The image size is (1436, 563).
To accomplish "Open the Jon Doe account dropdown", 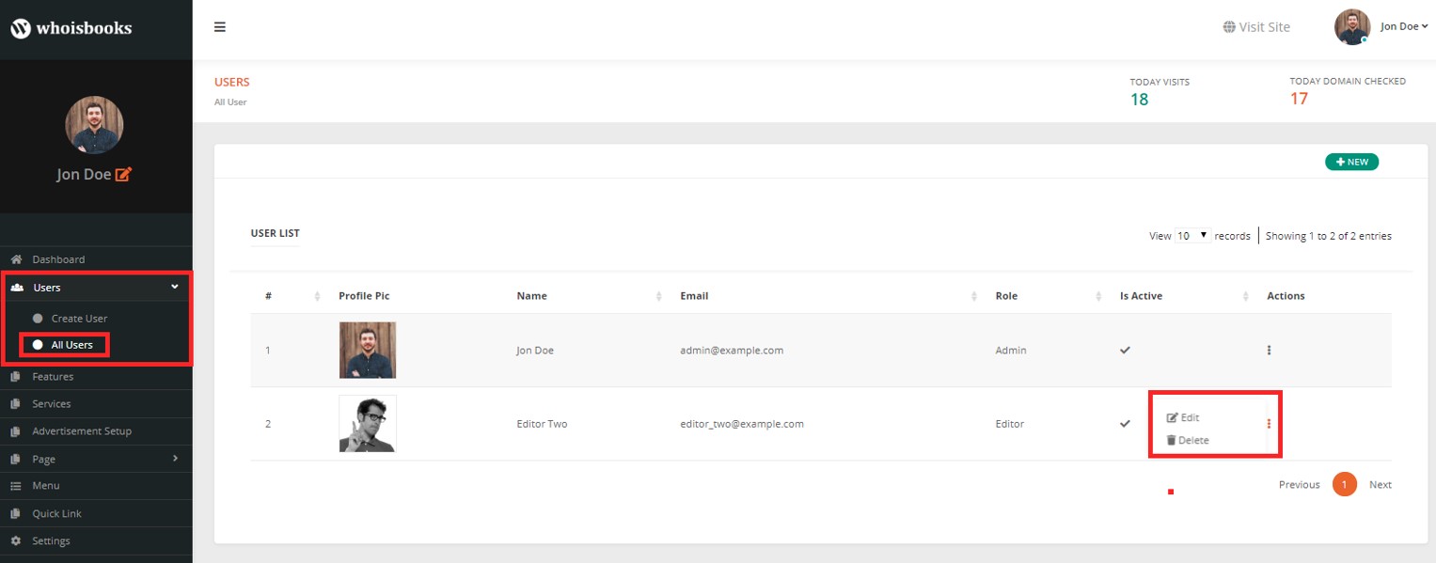I will click(x=1403, y=26).
